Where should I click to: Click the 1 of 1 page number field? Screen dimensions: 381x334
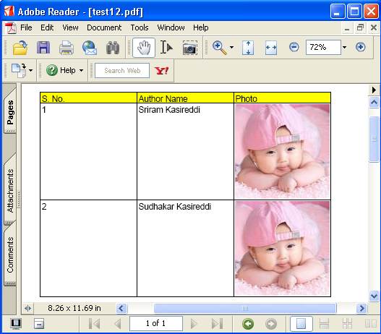click(x=156, y=324)
